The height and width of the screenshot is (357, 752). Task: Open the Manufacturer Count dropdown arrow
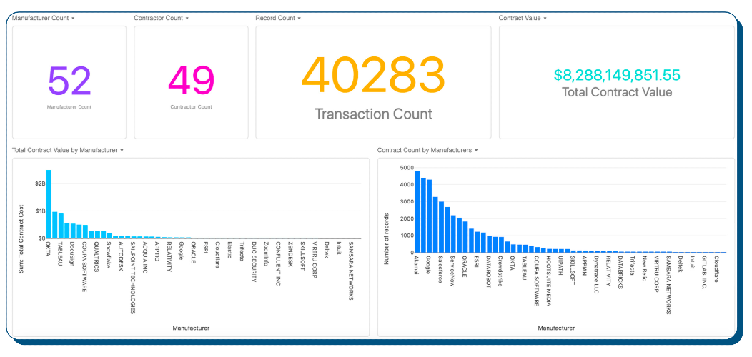click(73, 19)
